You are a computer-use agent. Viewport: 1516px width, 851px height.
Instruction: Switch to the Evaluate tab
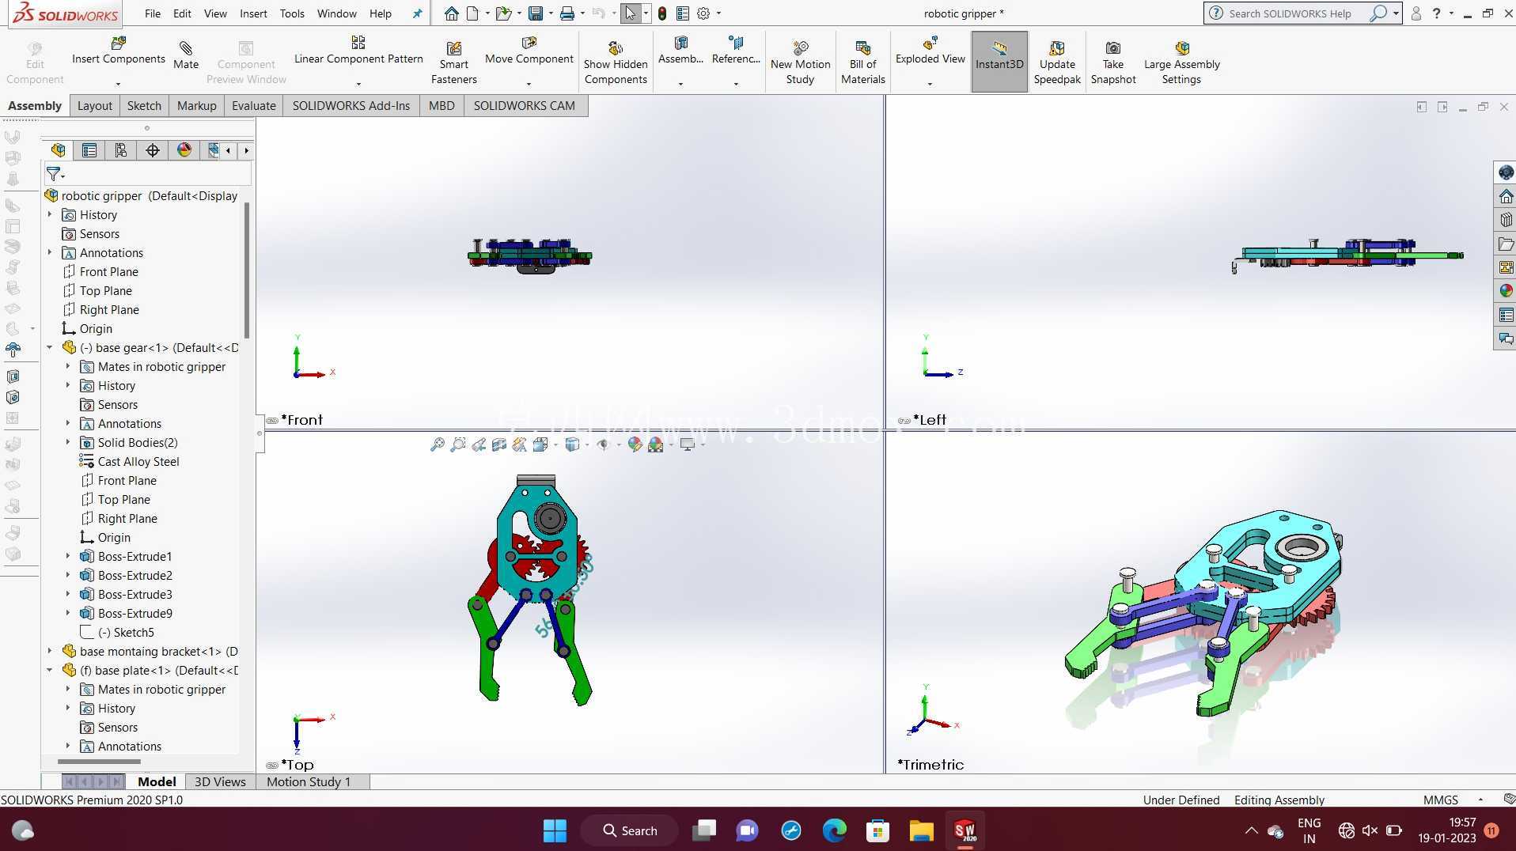(x=253, y=105)
